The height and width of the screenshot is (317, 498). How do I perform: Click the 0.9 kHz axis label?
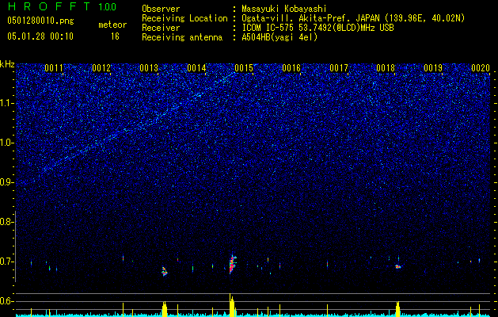tap(6, 182)
